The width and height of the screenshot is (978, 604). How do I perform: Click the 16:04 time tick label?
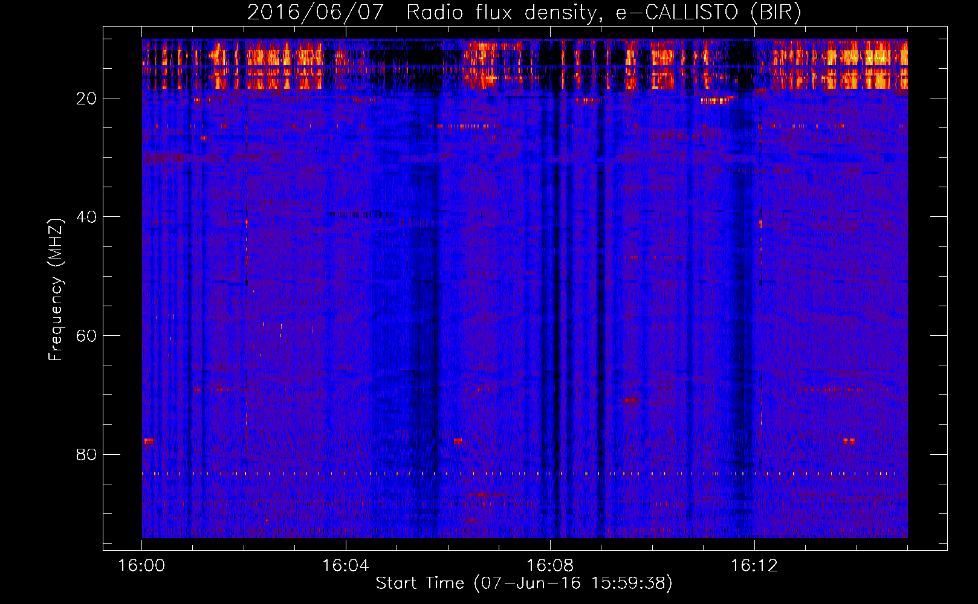(x=346, y=566)
